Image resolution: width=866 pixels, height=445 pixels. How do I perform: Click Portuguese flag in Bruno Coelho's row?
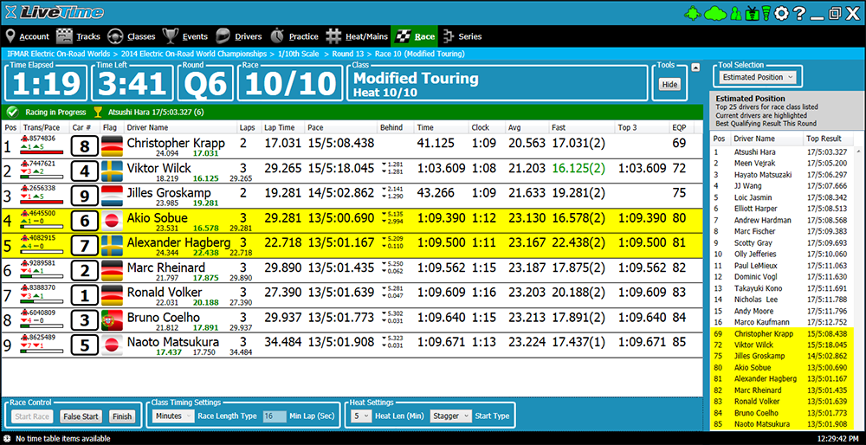(111, 320)
